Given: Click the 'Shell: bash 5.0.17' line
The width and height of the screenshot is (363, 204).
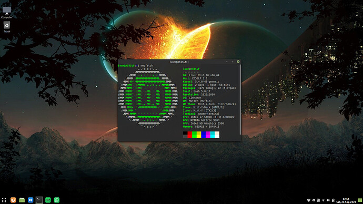Looking at the screenshot, I should 197,91.
